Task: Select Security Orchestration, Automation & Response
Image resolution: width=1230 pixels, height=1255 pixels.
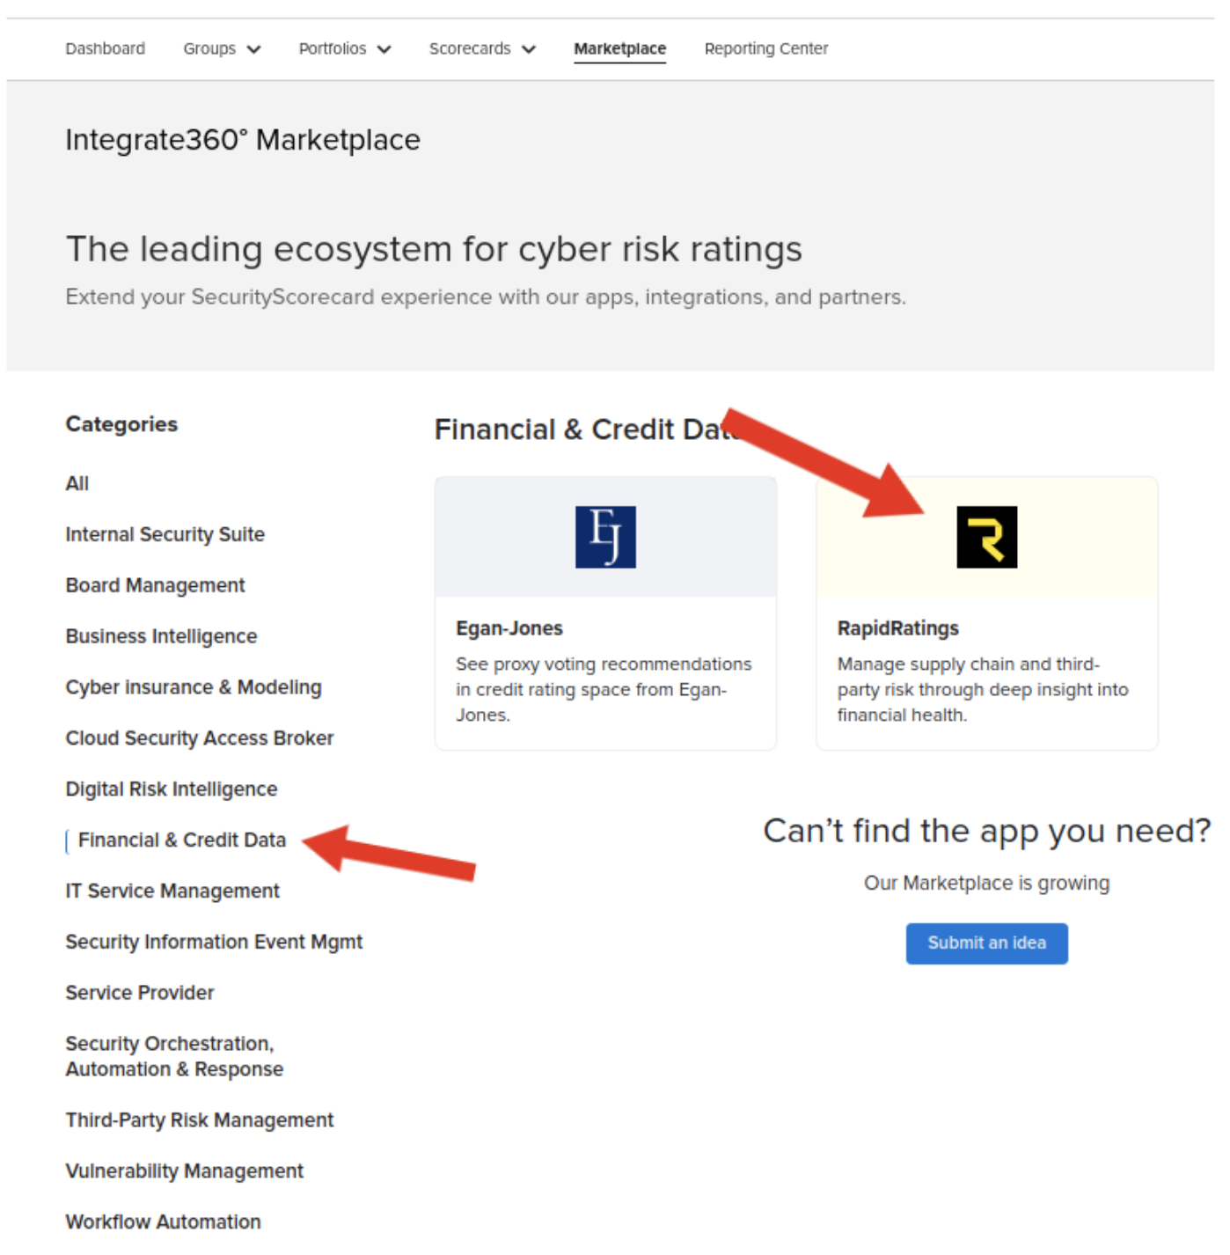Action: [x=174, y=1056]
